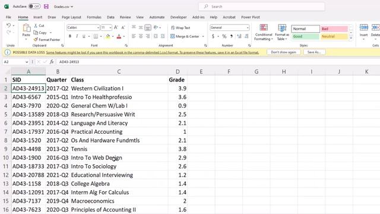
Task: Open the font size dropdown
Action: coord(110,28)
